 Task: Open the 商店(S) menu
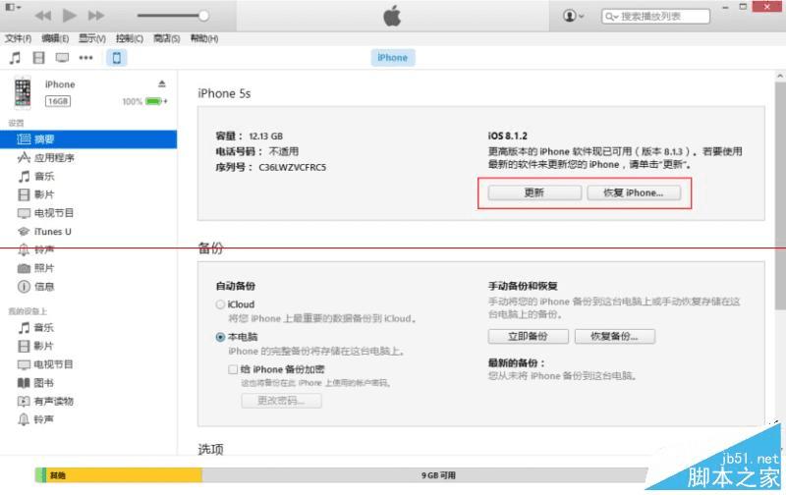[166, 38]
